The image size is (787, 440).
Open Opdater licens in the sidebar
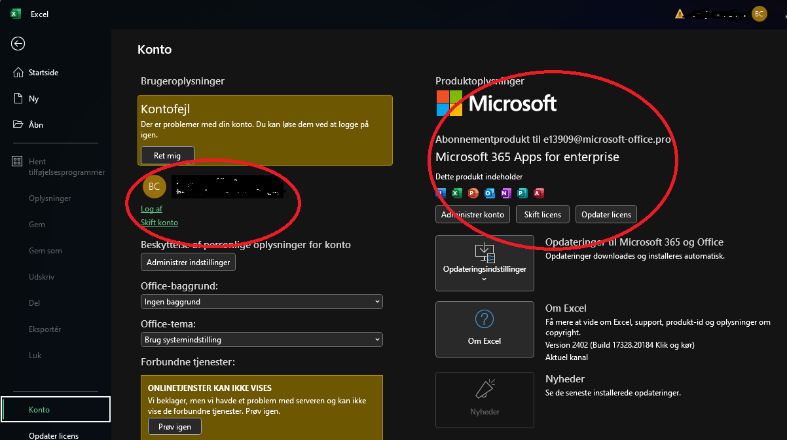coord(55,435)
